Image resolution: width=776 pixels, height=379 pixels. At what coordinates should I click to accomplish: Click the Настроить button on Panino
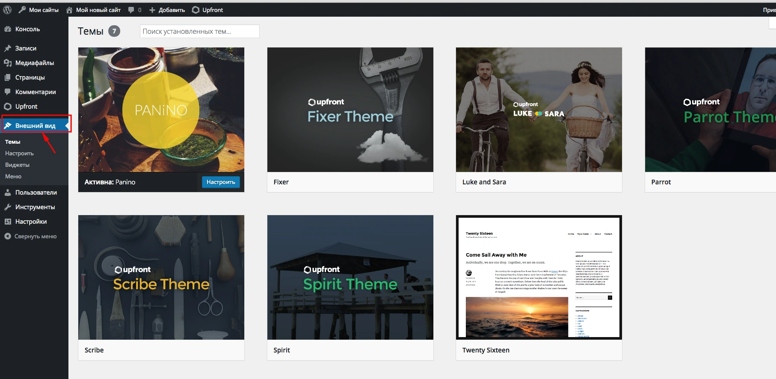(x=221, y=182)
